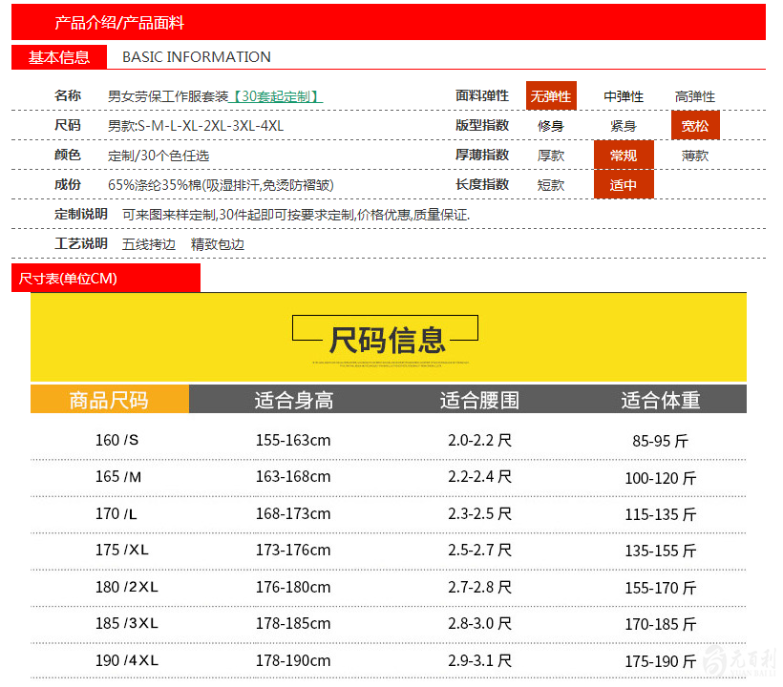Click the 176-180cm height cell
Image resolution: width=783 pixels, height=687 pixels.
pyautogui.click(x=293, y=587)
